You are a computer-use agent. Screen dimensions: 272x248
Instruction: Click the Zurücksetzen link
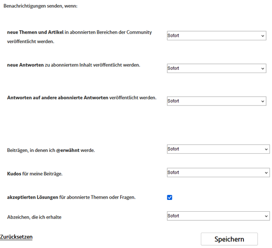point(16,237)
